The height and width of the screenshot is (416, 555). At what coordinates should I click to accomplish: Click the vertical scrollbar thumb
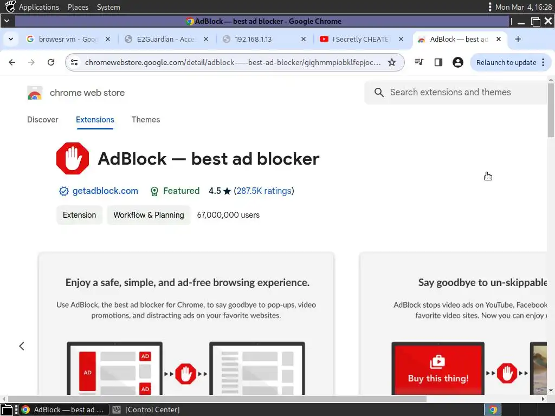551,109
